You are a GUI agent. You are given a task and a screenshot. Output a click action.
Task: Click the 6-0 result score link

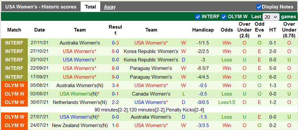115,51
